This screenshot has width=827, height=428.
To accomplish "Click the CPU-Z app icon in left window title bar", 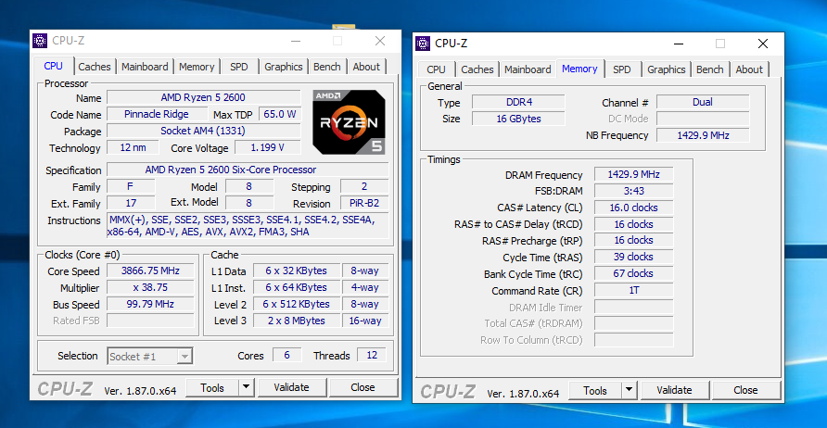I will coord(40,41).
